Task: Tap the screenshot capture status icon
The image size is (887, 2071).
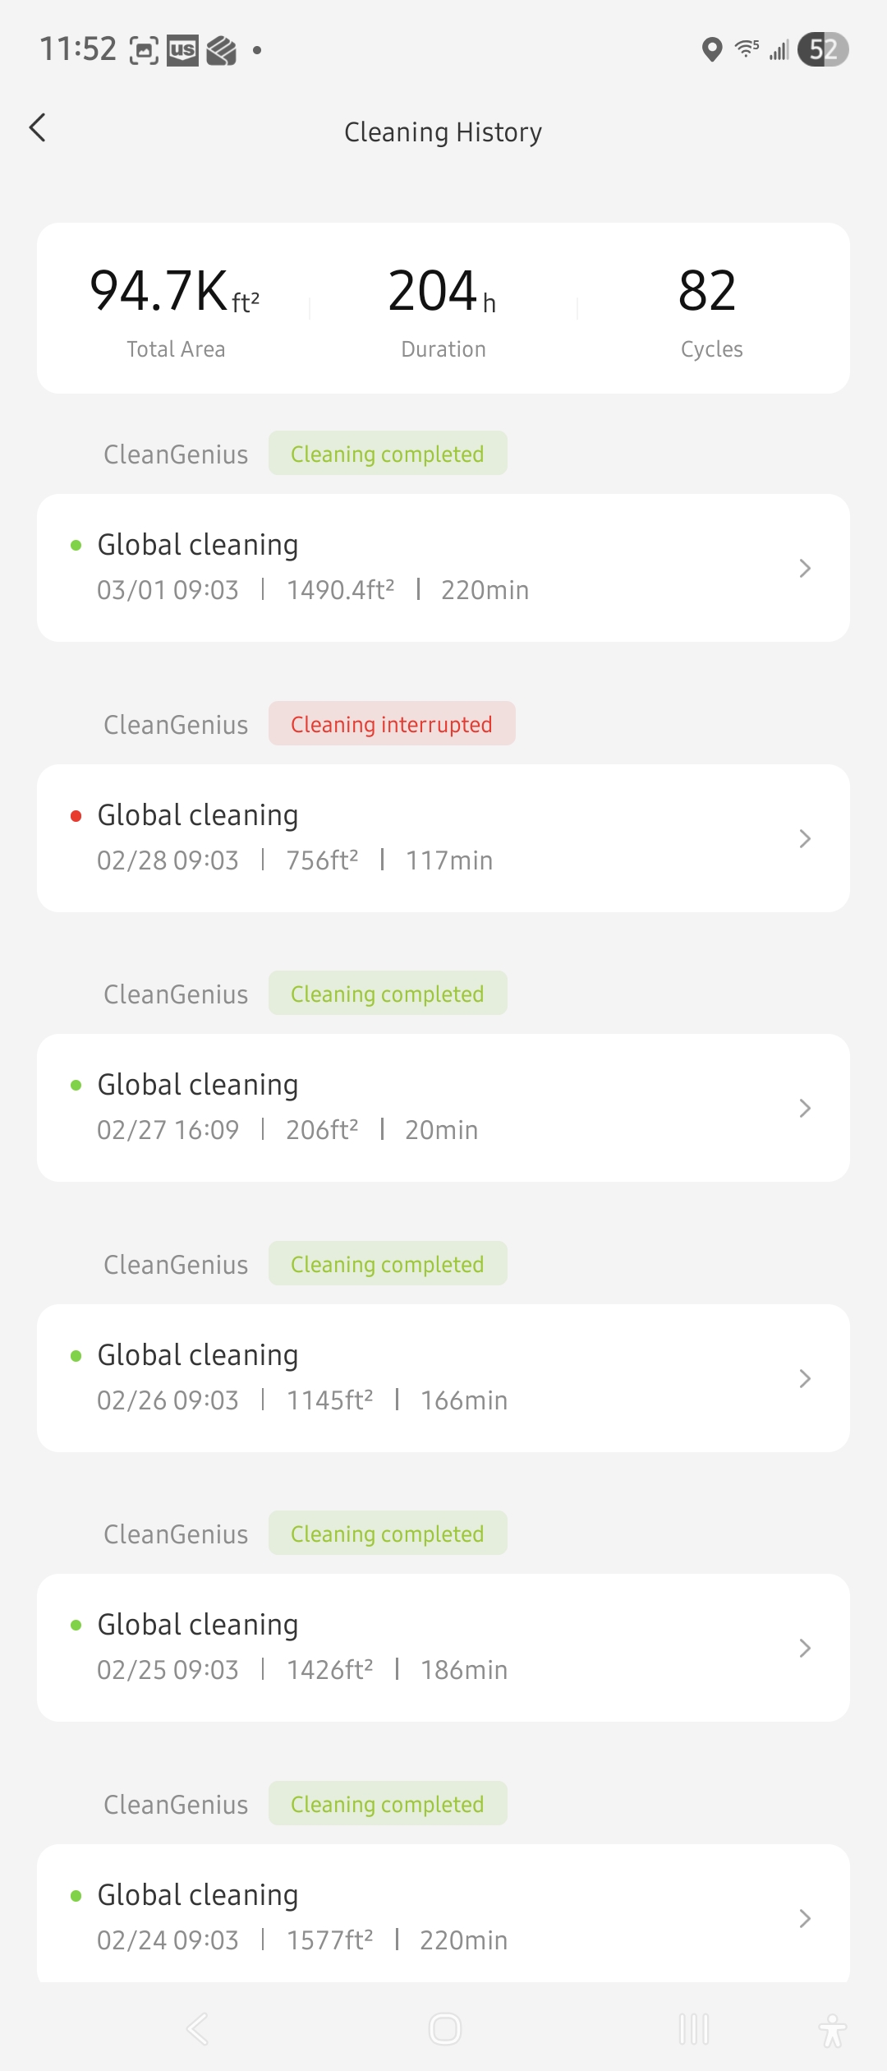Action: 145,51
